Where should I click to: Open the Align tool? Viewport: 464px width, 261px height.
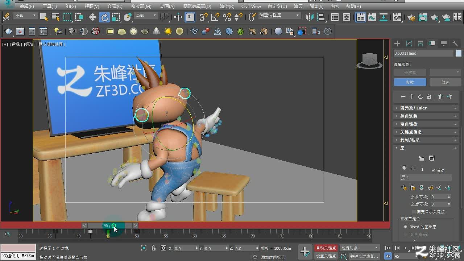[320, 17]
